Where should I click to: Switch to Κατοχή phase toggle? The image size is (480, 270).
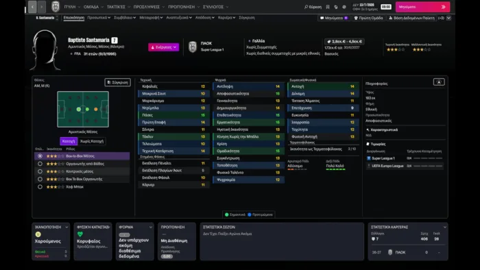tap(69, 141)
